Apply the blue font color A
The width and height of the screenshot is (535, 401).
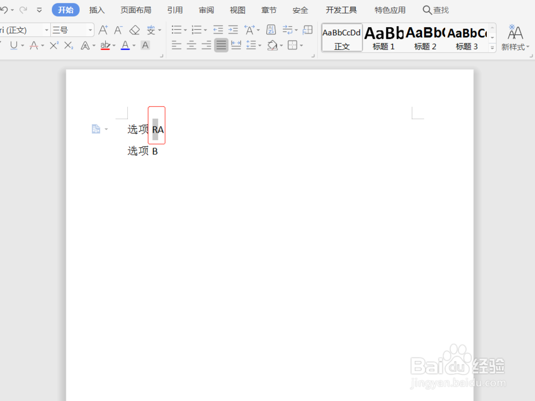click(125, 45)
